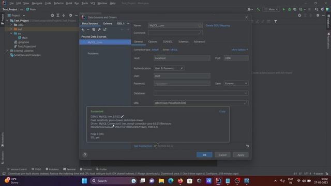Click the Select Opened File target icon in Project panel

[x=52, y=16]
